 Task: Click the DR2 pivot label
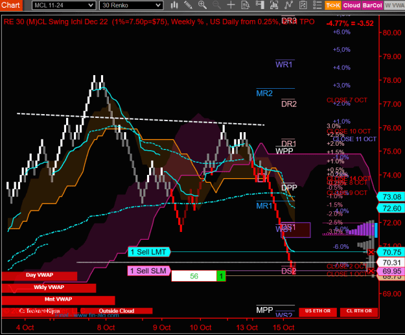point(289,104)
